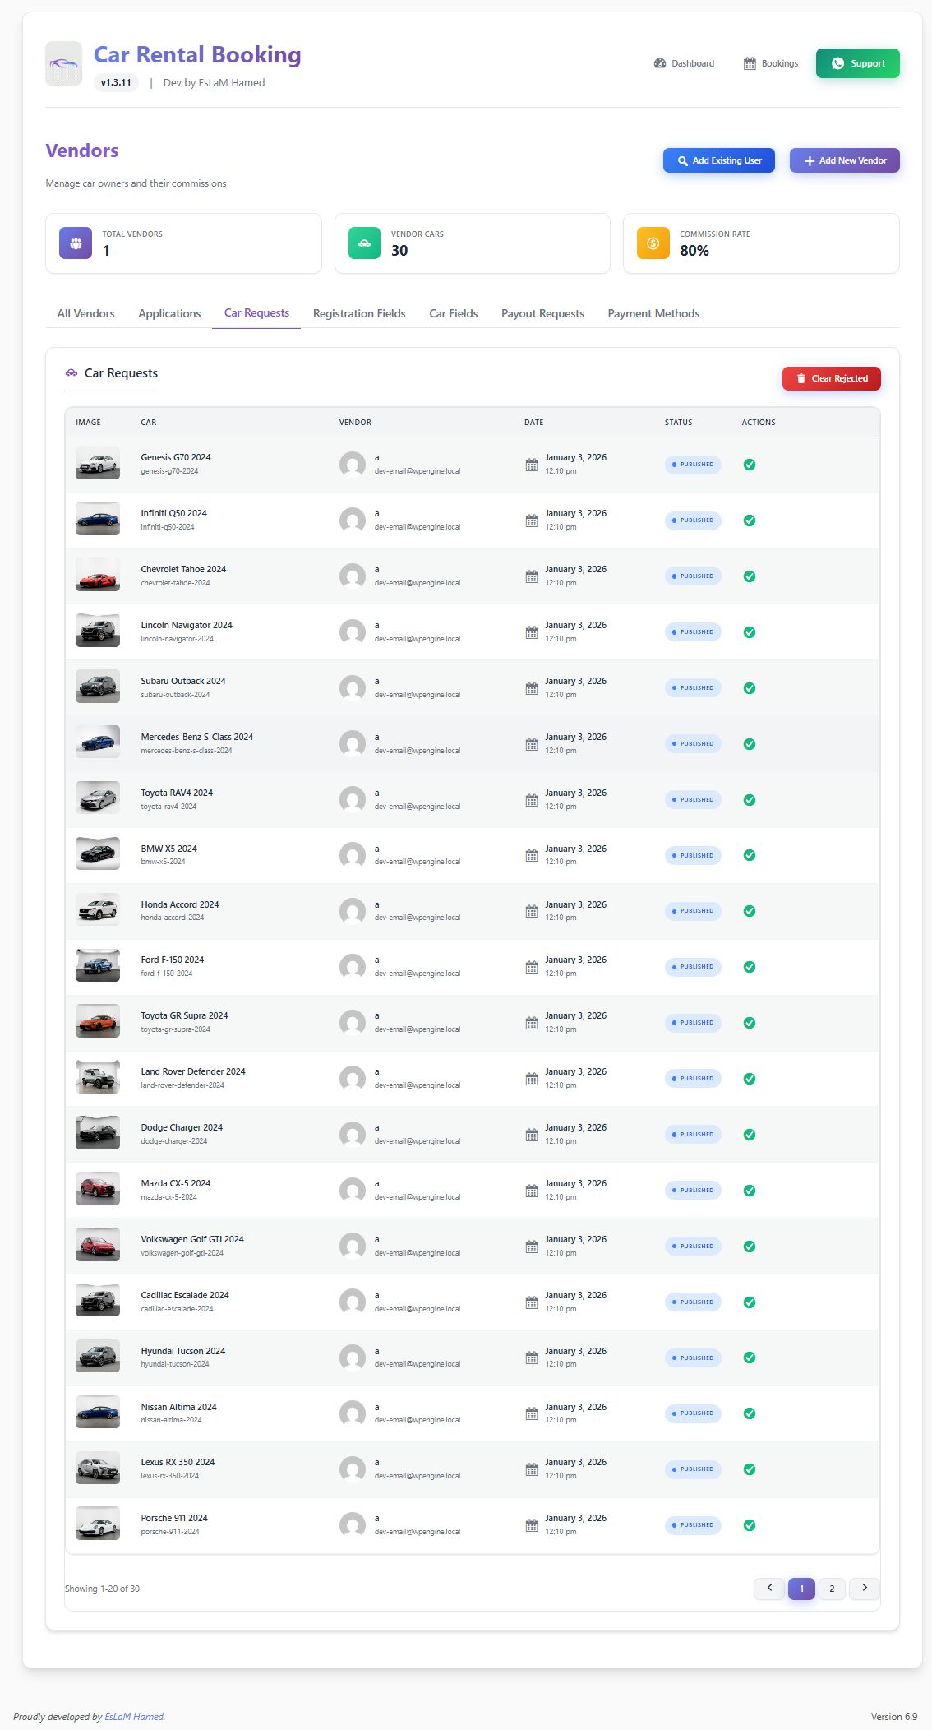Click the Total Vendors purple people icon
The height and width of the screenshot is (1730, 932).
point(76,243)
